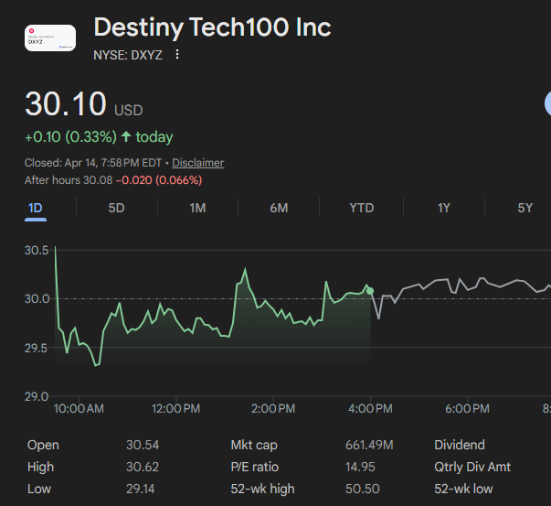This screenshot has height=506, width=551.
Task: Click the NYSE: DXYZ ticker text
Action: click(128, 55)
